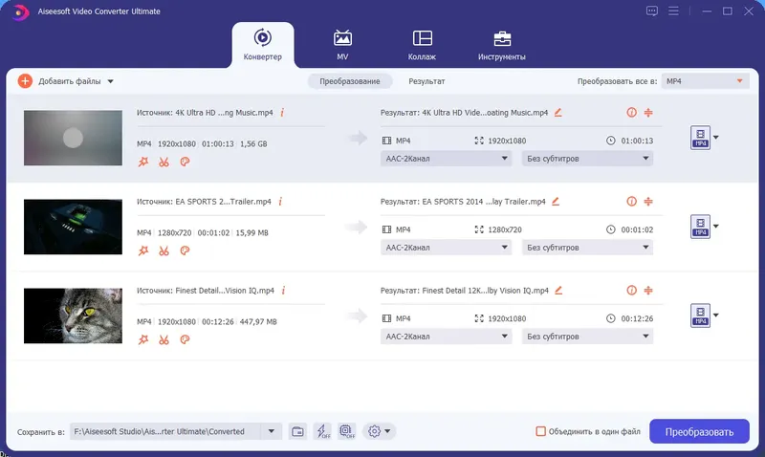
Task: Open audio track dropdown for Finest Detail video
Action: point(446,336)
